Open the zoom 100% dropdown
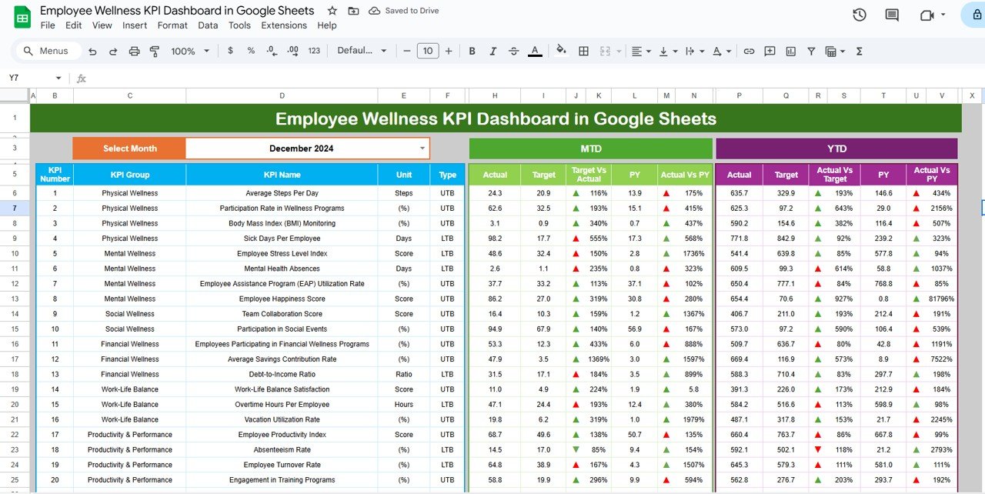 (190, 51)
